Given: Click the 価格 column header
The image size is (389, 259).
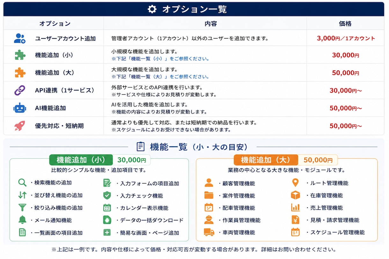Looking at the screenshot, I should 345,24.
